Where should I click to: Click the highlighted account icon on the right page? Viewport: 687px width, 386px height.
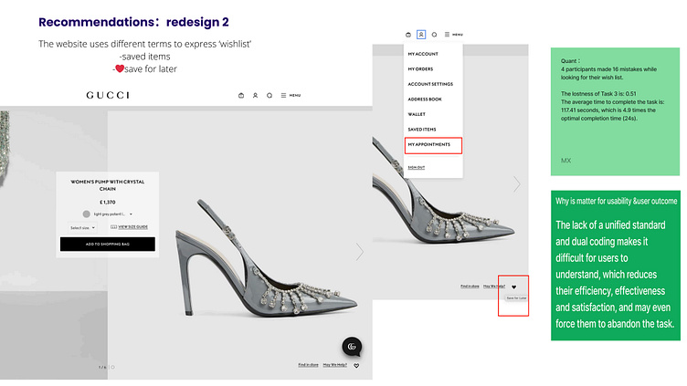tap(421, 34)
